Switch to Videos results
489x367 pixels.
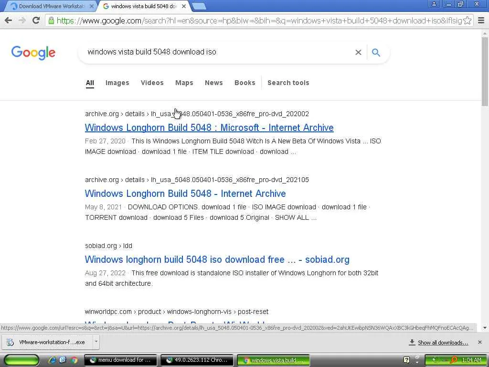152,83
